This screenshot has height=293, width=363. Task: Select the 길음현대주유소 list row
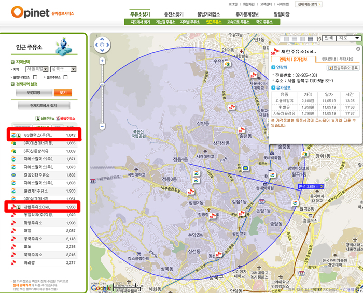tap(44, 175)
